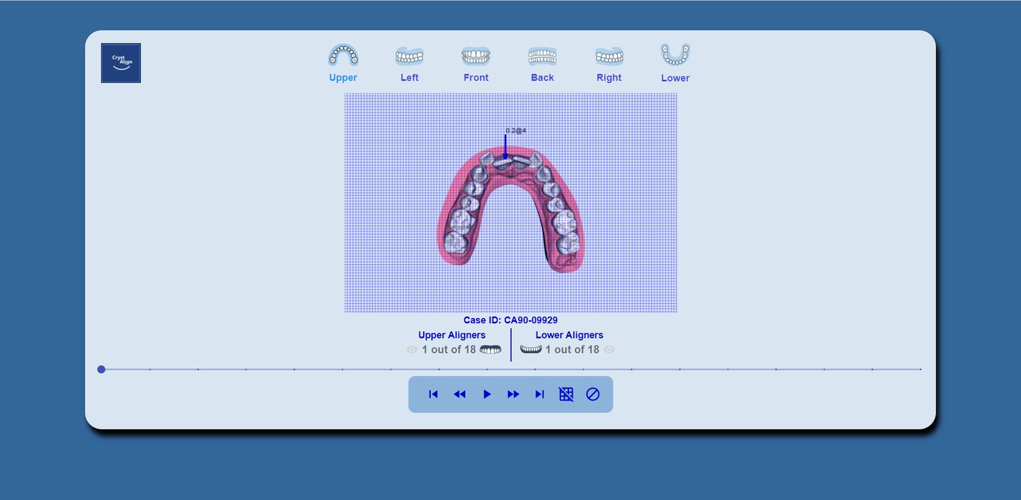
Task: Click the 3D upper arch model
Action: [x=511, y=209]
